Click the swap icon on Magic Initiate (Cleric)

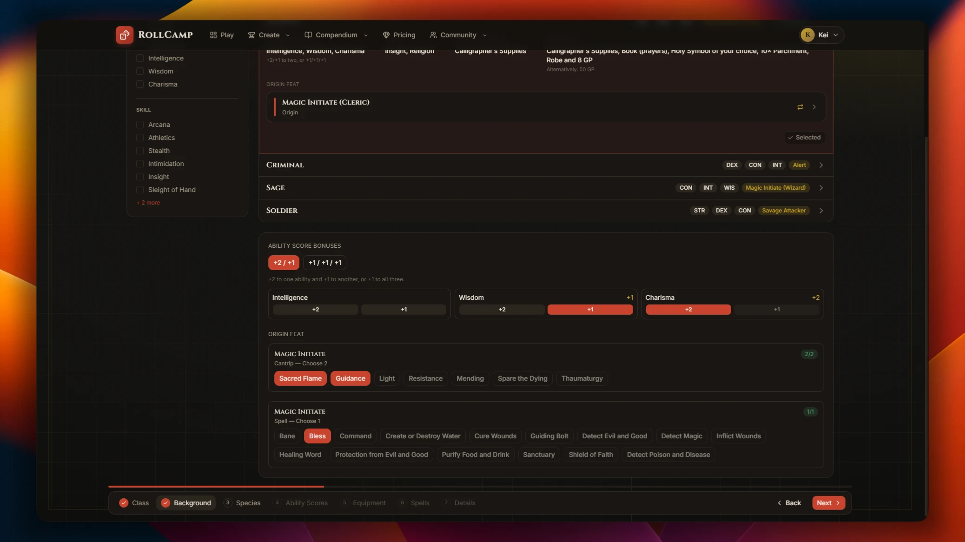(x=800, y=107)
